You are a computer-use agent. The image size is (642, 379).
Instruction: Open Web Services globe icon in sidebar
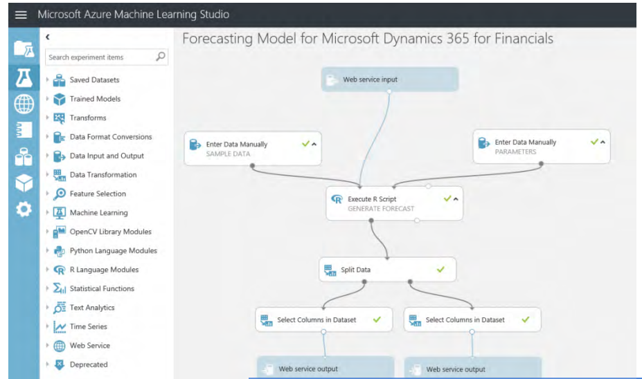(24, 104)
